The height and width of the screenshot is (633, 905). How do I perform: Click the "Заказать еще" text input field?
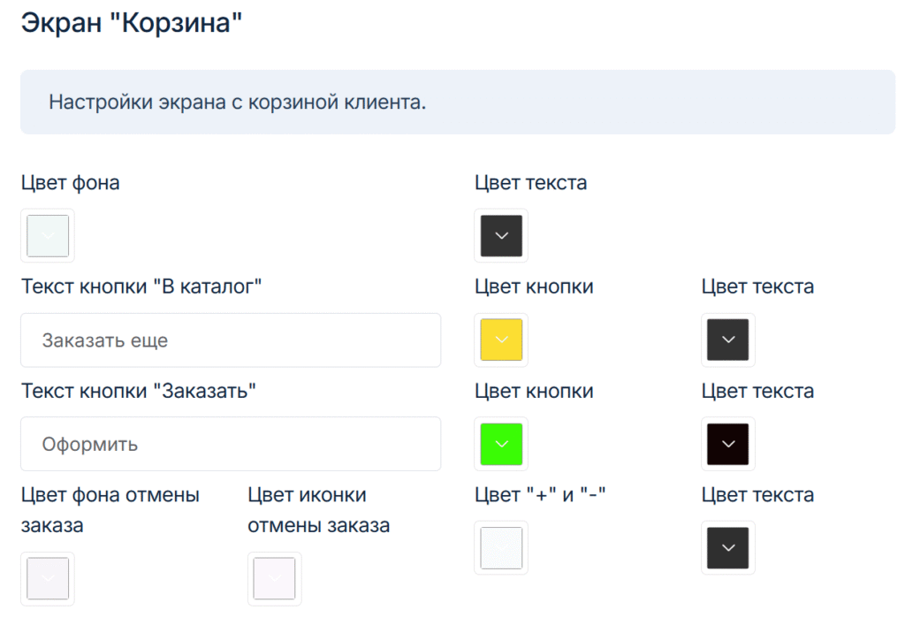point(231,340)
